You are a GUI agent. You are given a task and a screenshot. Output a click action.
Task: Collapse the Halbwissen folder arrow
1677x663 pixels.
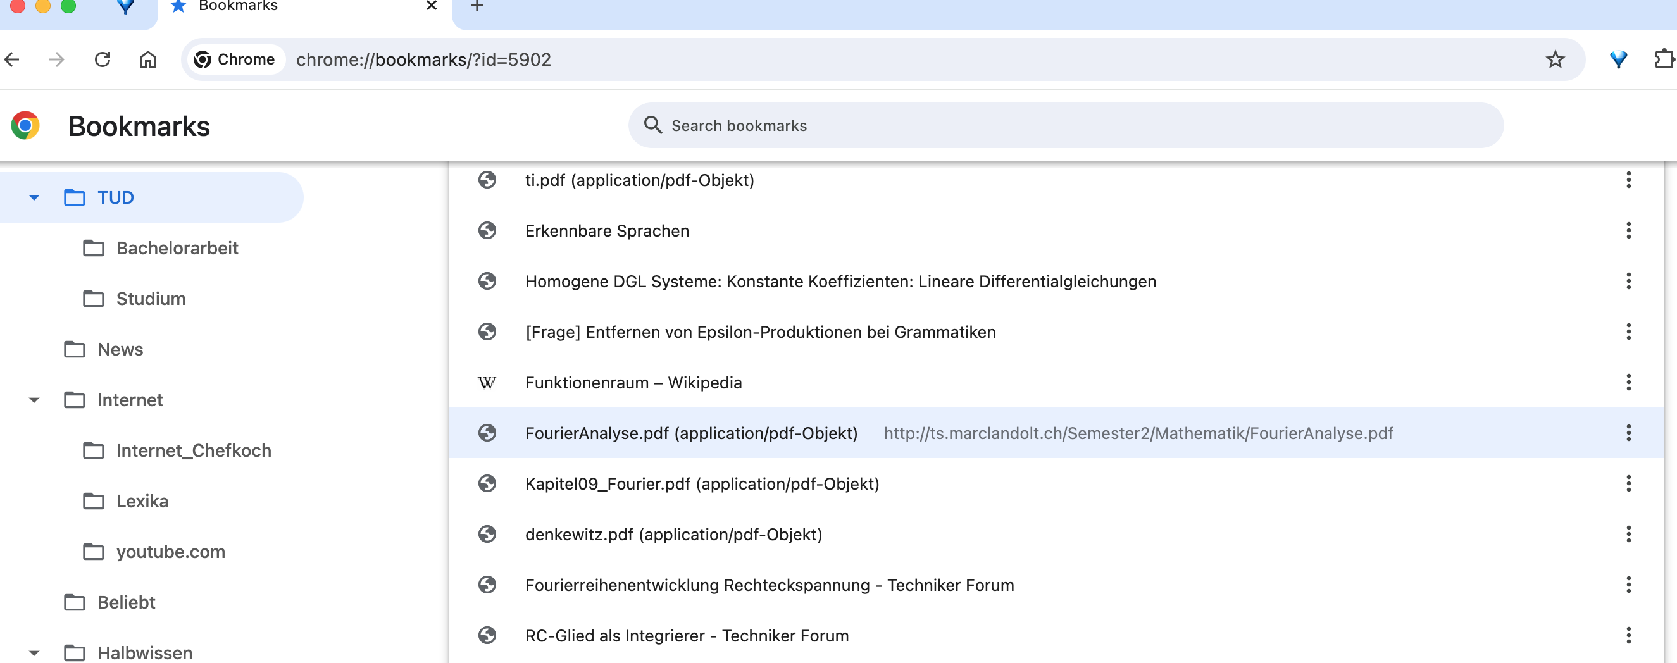[x=34, y=653]
